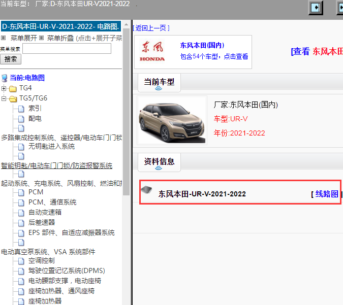Screen dimensions: 343x305
Task: Open 多路集成控制系统 tree entry
Action: [x=61, y=138]
